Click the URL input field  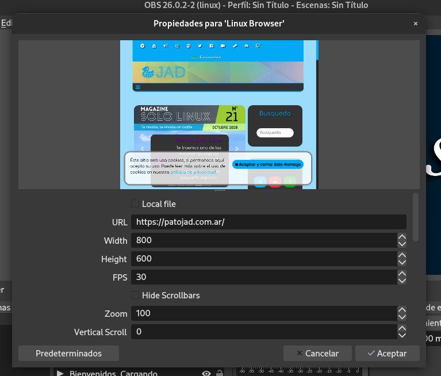coord(269,222)
